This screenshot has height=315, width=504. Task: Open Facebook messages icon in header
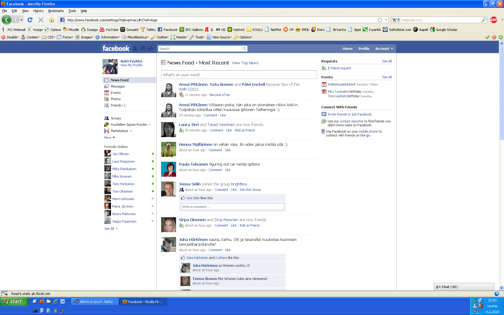[143, 48]
